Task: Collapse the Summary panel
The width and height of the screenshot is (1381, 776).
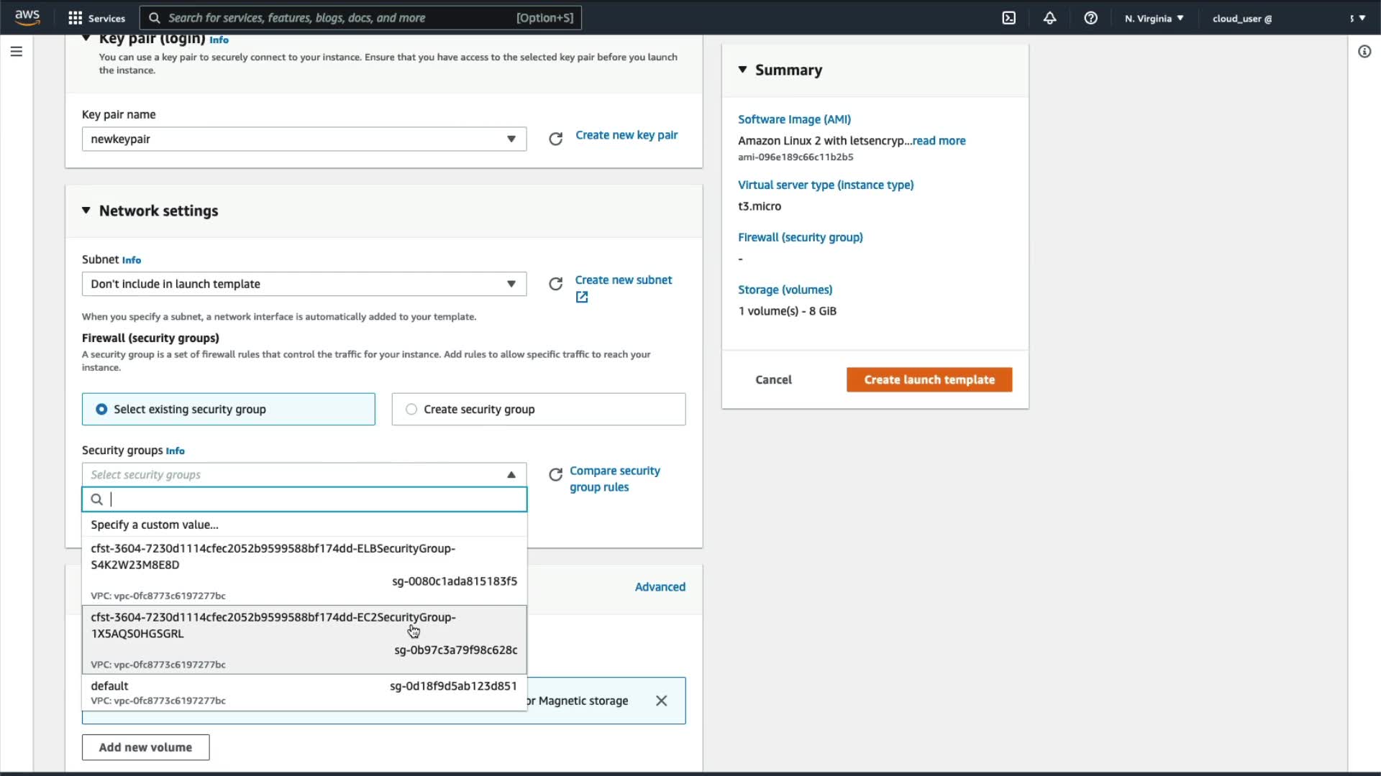Action: tap(742, 70)
